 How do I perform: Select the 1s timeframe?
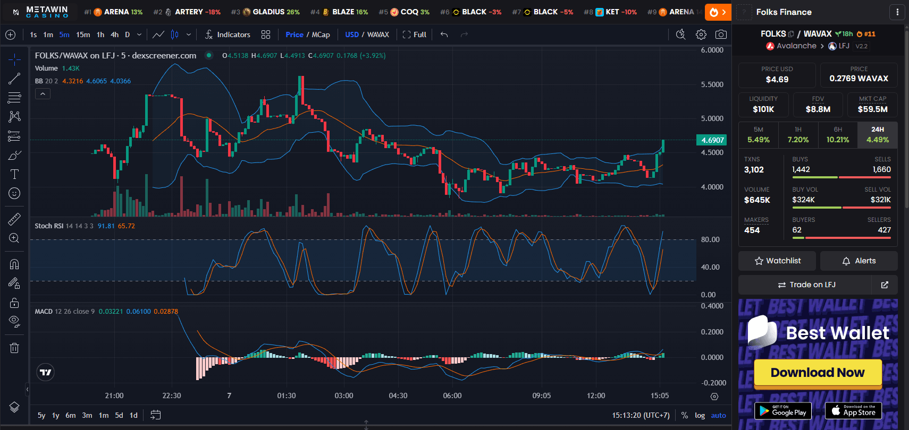[x=33, y=35]
